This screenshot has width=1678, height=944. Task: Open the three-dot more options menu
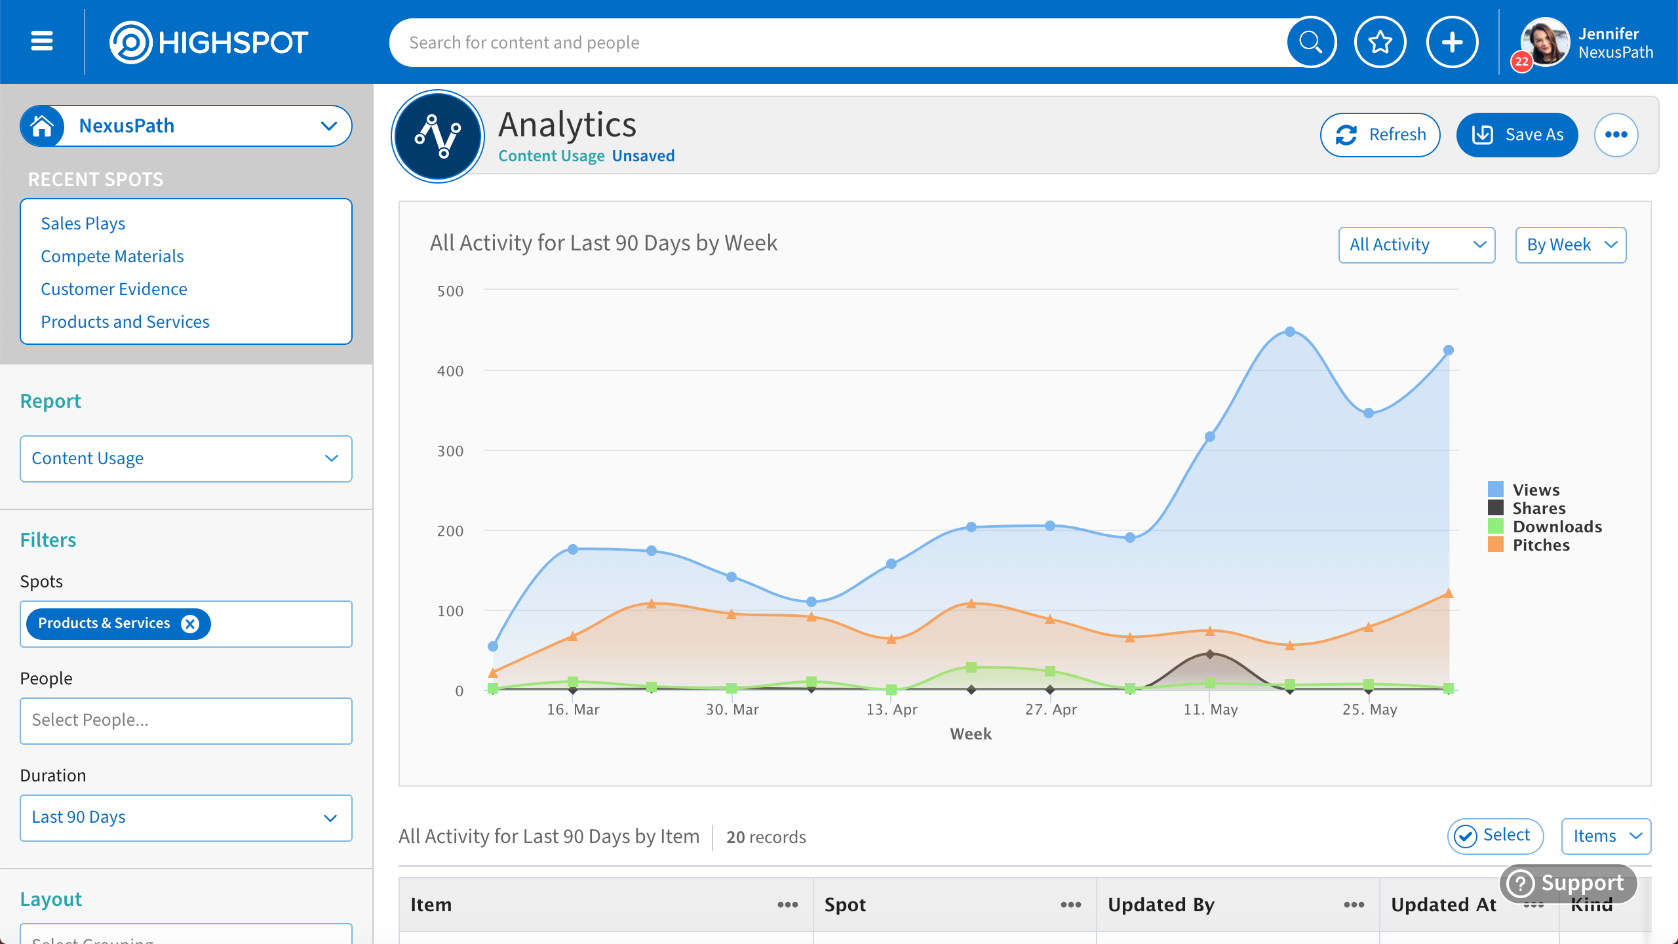[1616, 135]
